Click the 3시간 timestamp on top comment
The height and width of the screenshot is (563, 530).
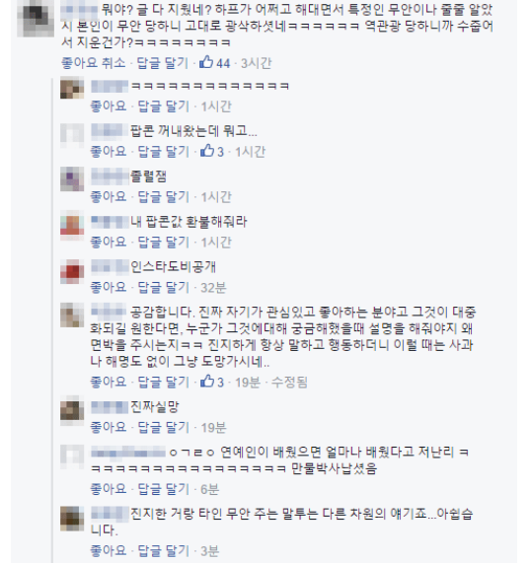(x=256, y=63)
